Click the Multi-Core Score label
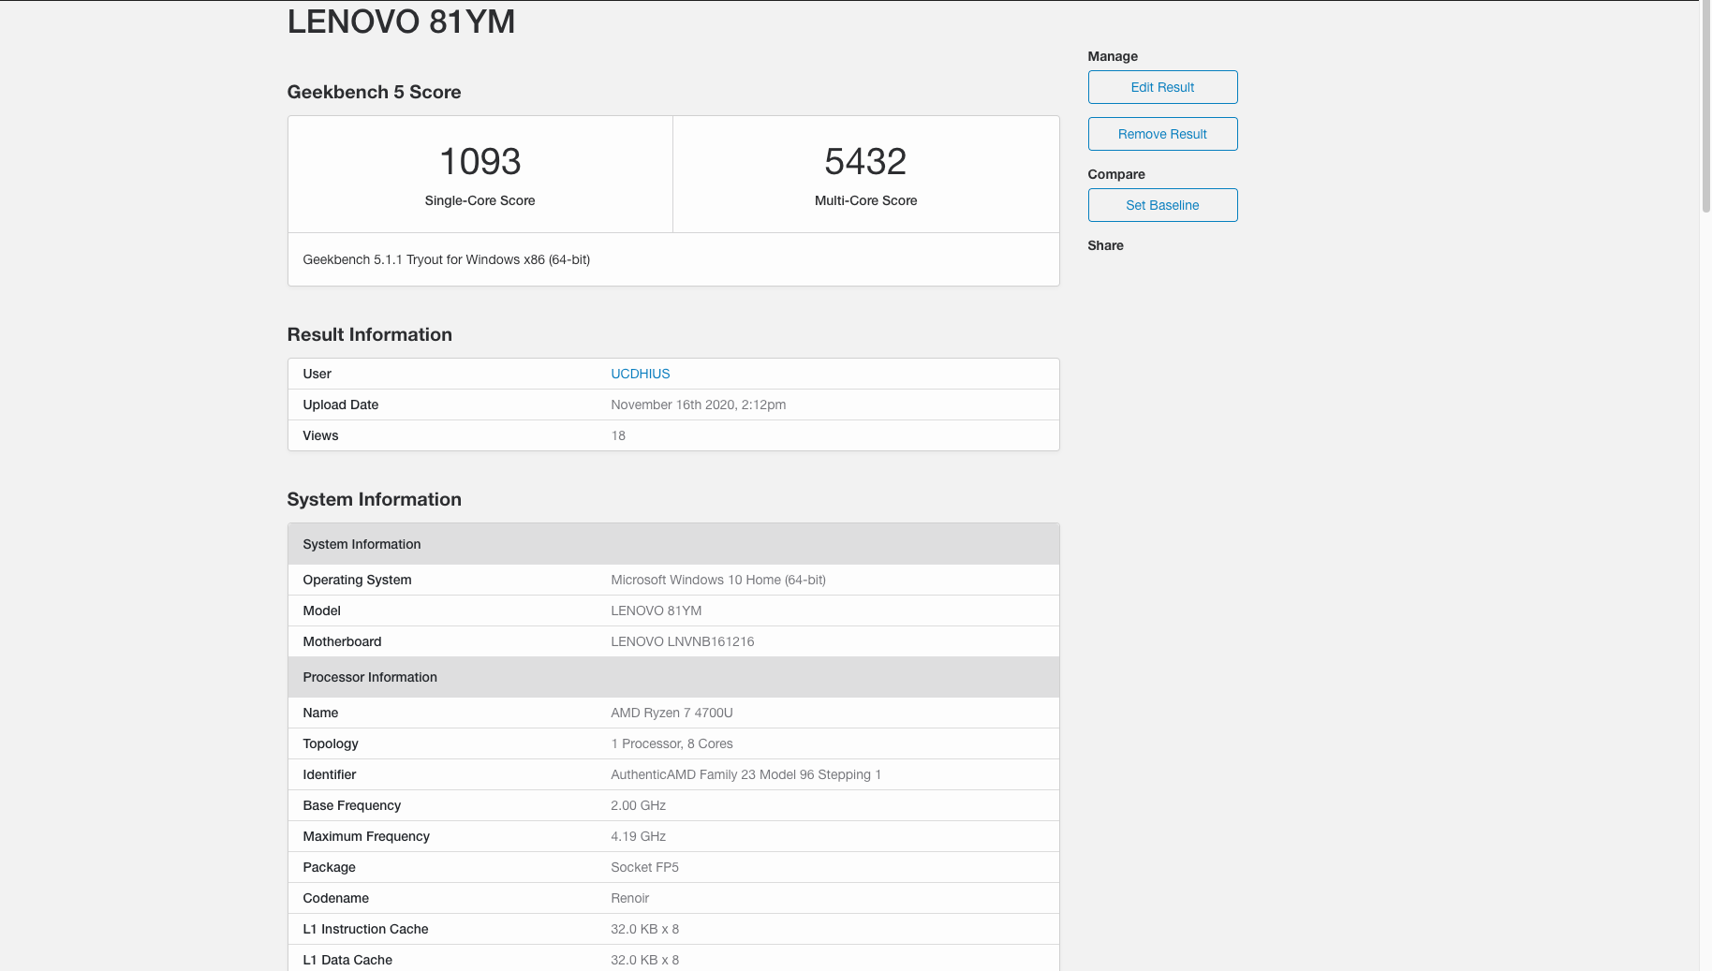 click(x=865, y=200)
